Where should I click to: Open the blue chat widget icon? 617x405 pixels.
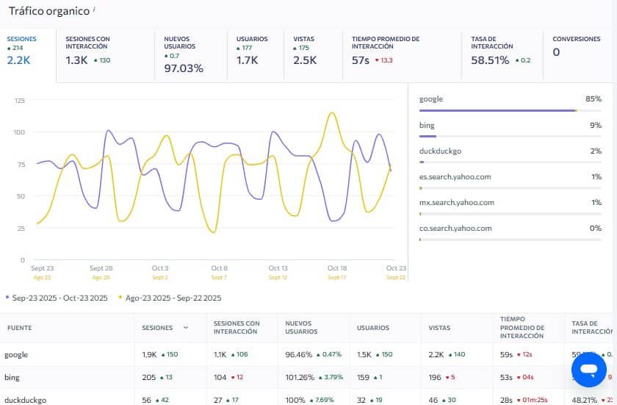pyautogui.click(x=588, y=370)
